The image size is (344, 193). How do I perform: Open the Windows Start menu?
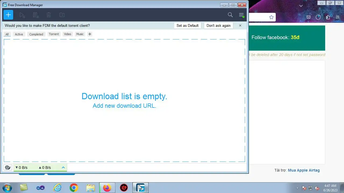coord(7,188)
